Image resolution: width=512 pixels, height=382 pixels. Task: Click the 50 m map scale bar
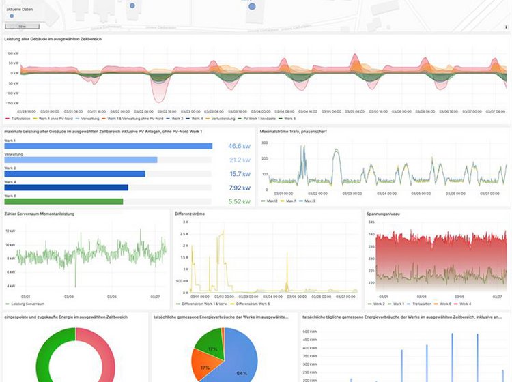click(x=23, y=26)
